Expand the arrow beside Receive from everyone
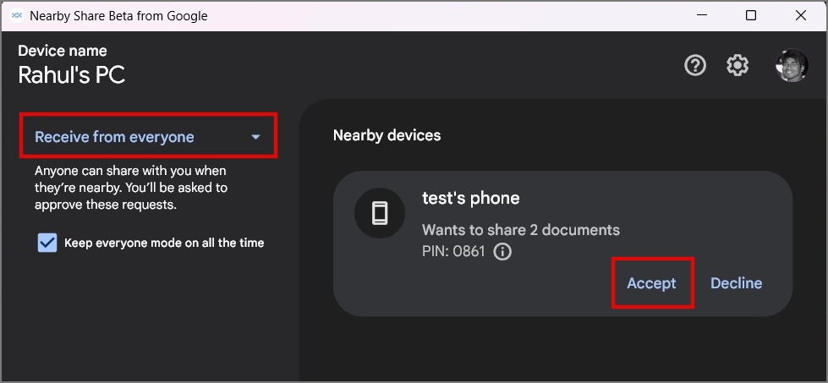This screenshot has width=828, height=383. click(255, 137)
